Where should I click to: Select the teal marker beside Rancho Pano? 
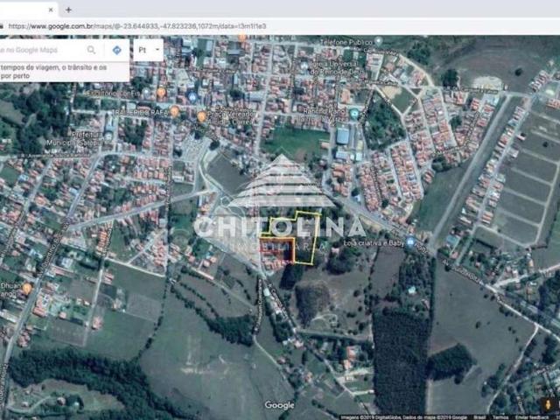(x=353, y=115)
